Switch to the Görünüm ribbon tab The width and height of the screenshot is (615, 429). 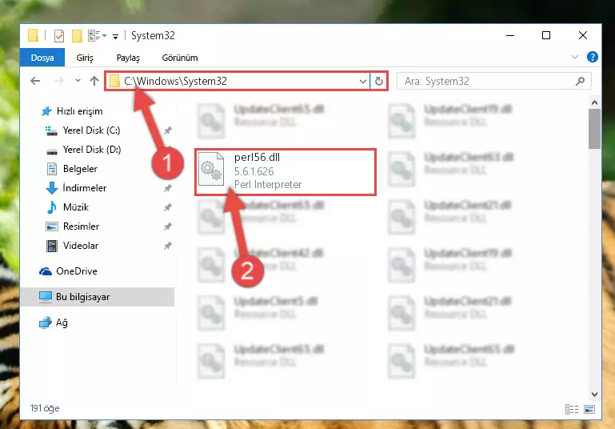pyautogui.click(x=180, y=58)
